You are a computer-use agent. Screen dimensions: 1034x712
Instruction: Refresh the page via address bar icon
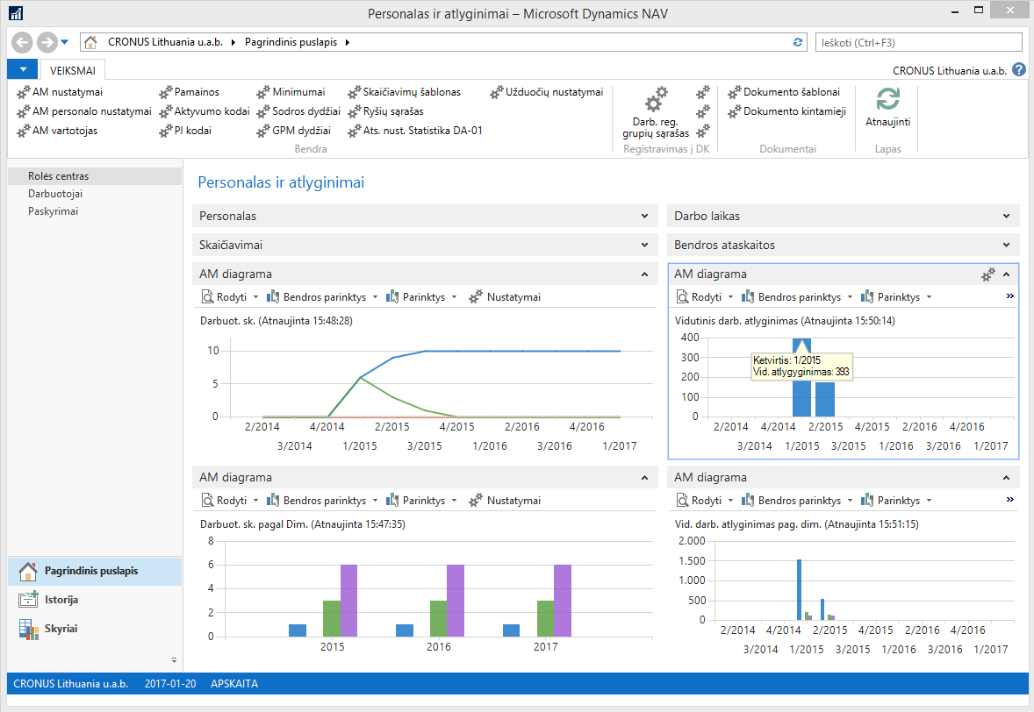(798, 42)
